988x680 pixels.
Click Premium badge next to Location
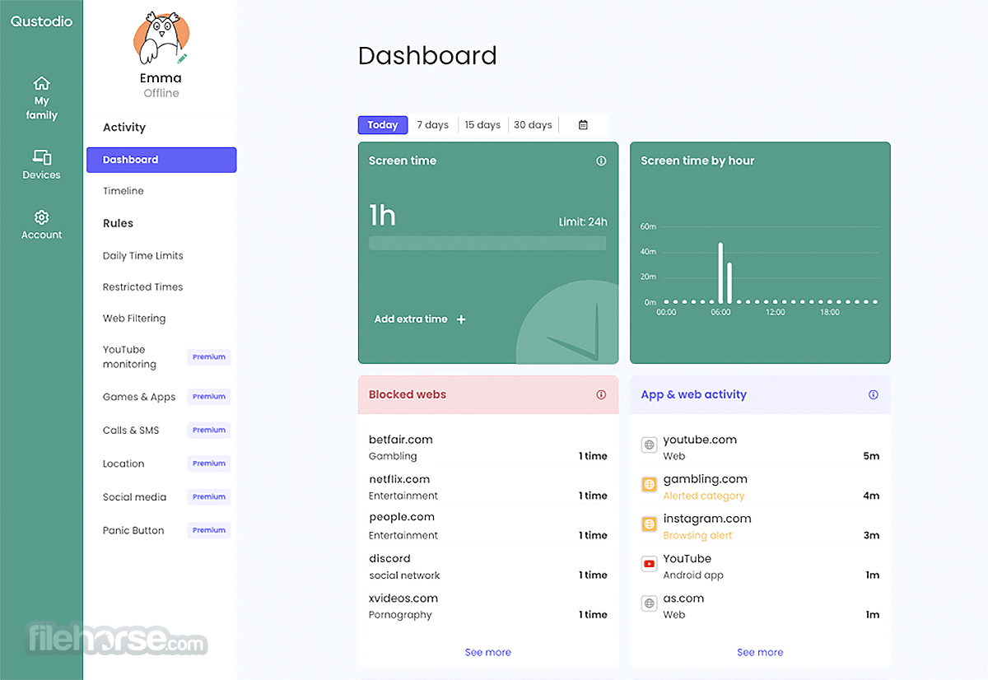(209, 463)
